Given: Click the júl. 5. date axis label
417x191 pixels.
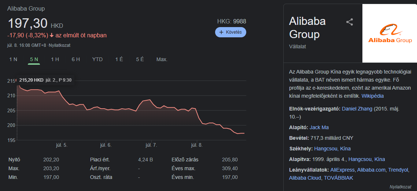Looking at the screenshot, I should (x=62, y=145).
